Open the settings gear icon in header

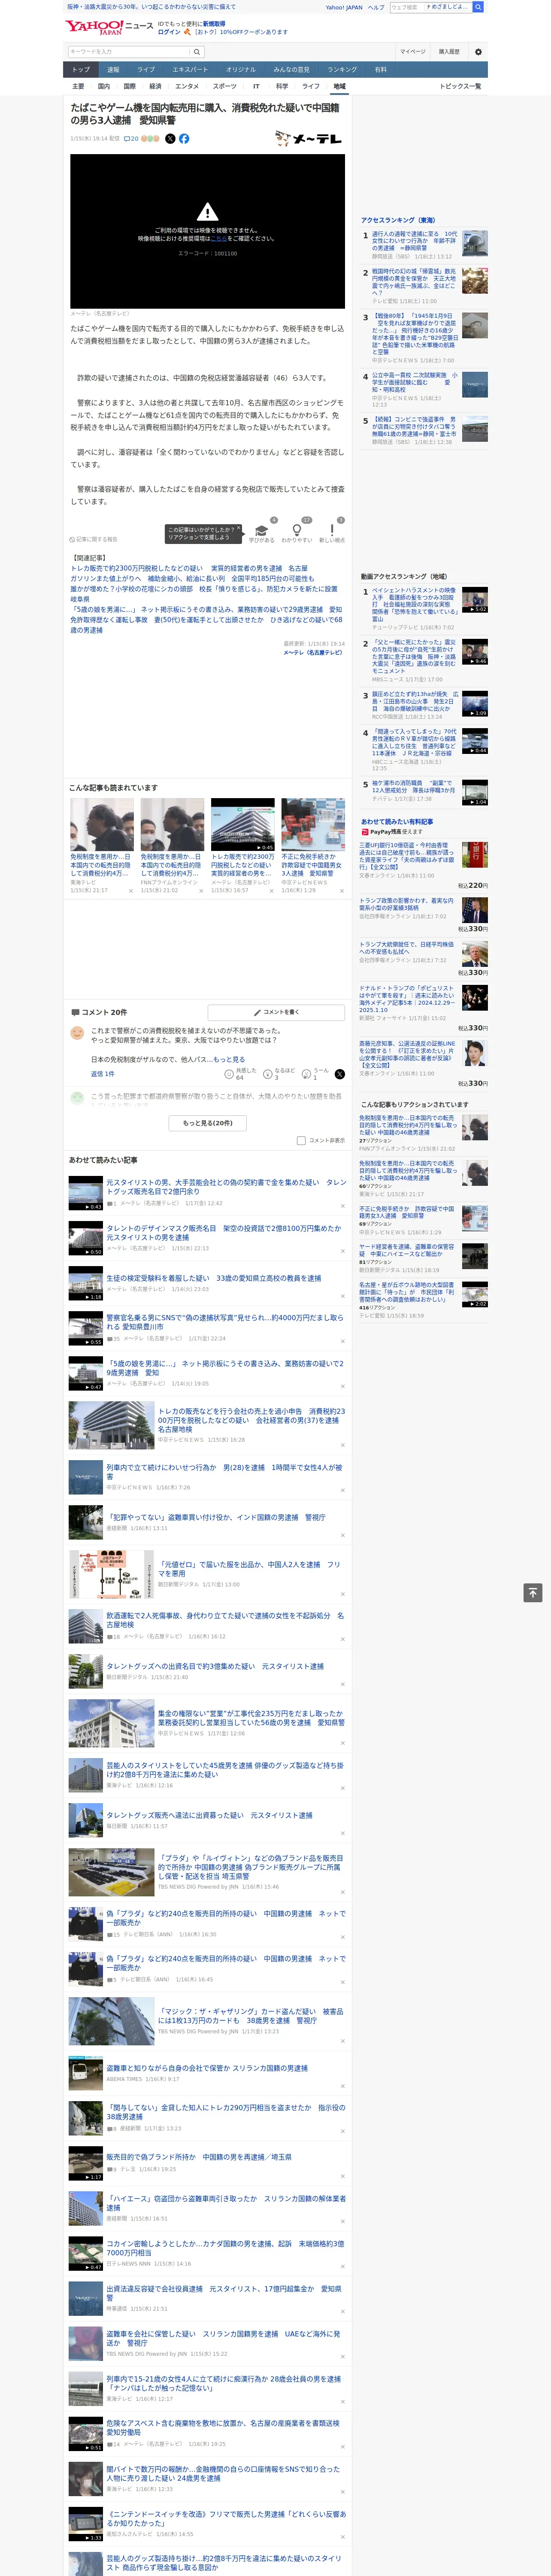[x=478, y=52]
